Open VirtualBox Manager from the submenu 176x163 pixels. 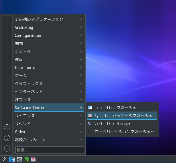[x=122, y=124]
